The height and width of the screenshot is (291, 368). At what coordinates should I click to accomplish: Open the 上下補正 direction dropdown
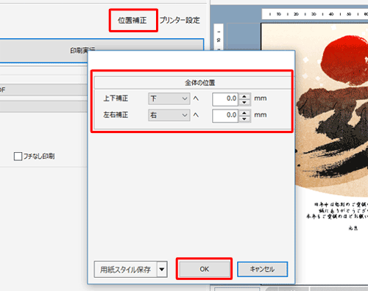click(169, 98)
